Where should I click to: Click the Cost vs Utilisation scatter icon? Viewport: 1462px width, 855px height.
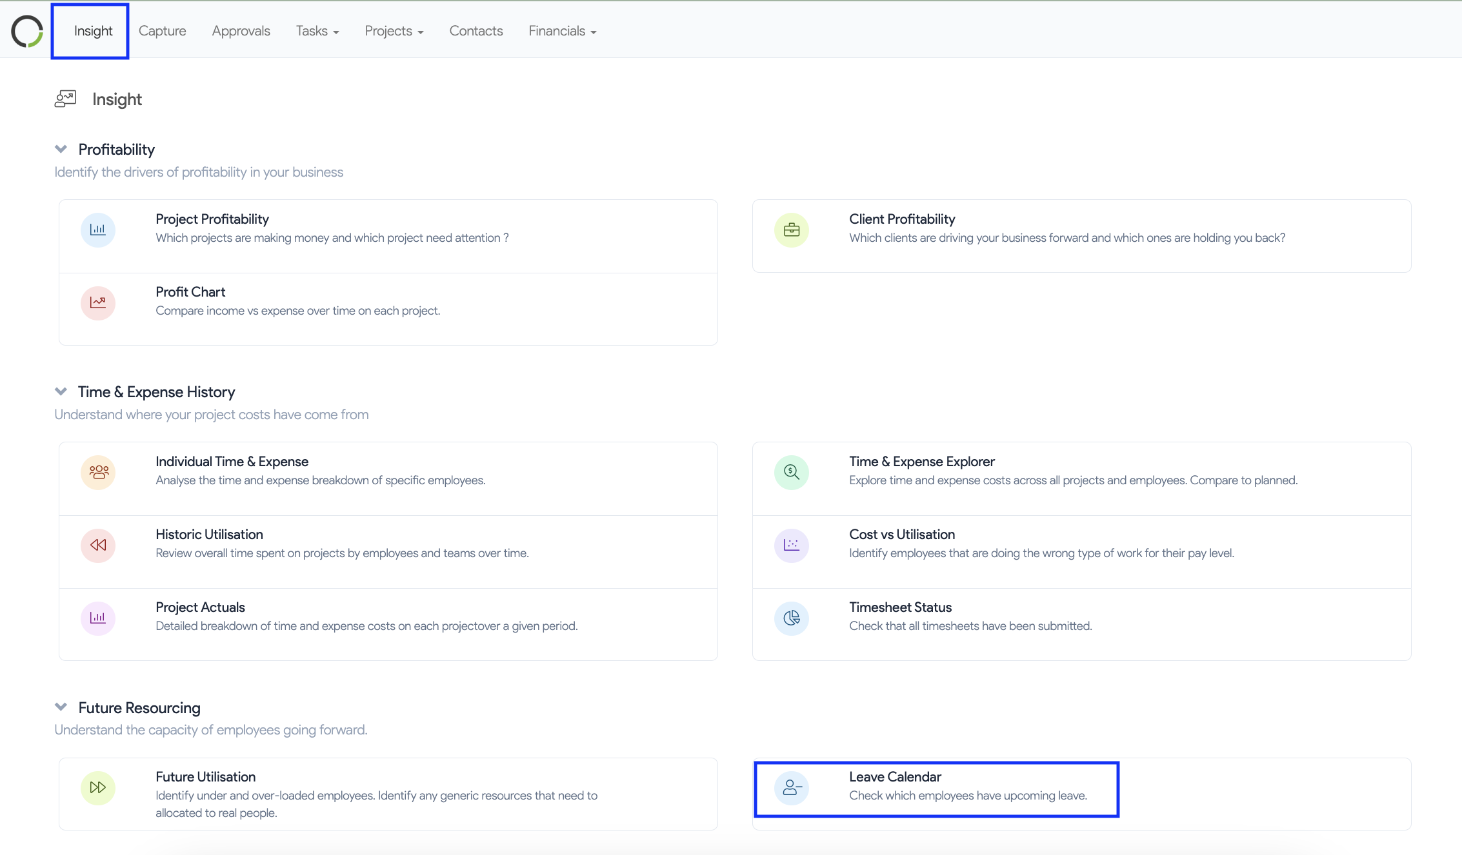(x=792, y=545)
